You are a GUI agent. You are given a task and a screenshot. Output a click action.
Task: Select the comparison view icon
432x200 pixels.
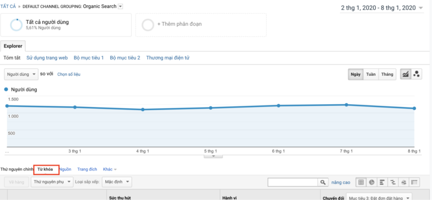tap(393, 182)
